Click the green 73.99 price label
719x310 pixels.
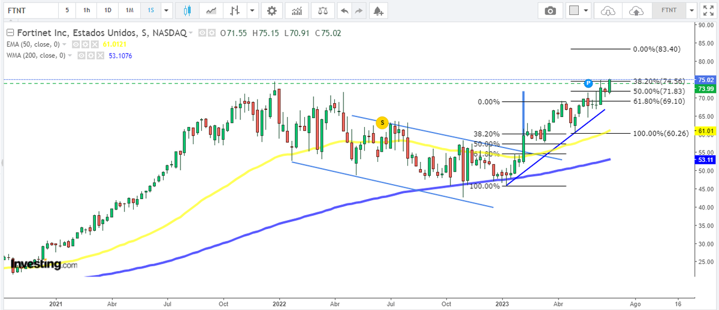(x=706, y=89)
